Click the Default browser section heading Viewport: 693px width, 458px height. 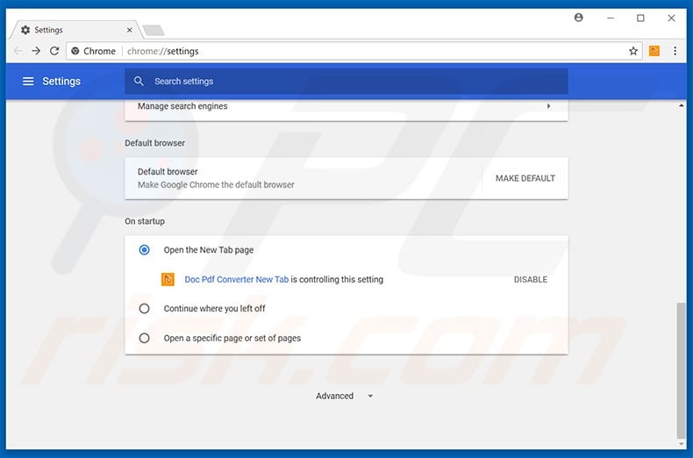(154, 143)
